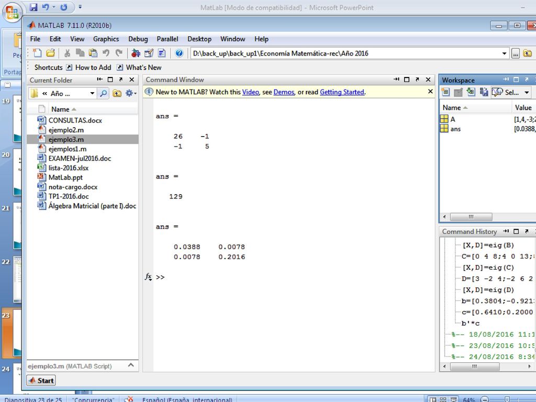Viewport: 536px width, 402px height.
Task: Click the How to Add shortcut
Action: point(89,68)
